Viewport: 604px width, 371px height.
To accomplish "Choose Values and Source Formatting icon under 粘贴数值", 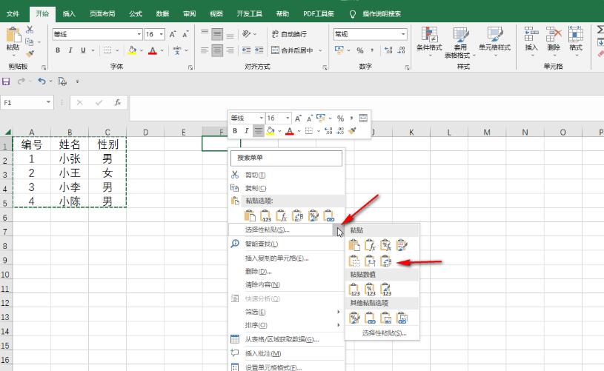I will point(385,290).
